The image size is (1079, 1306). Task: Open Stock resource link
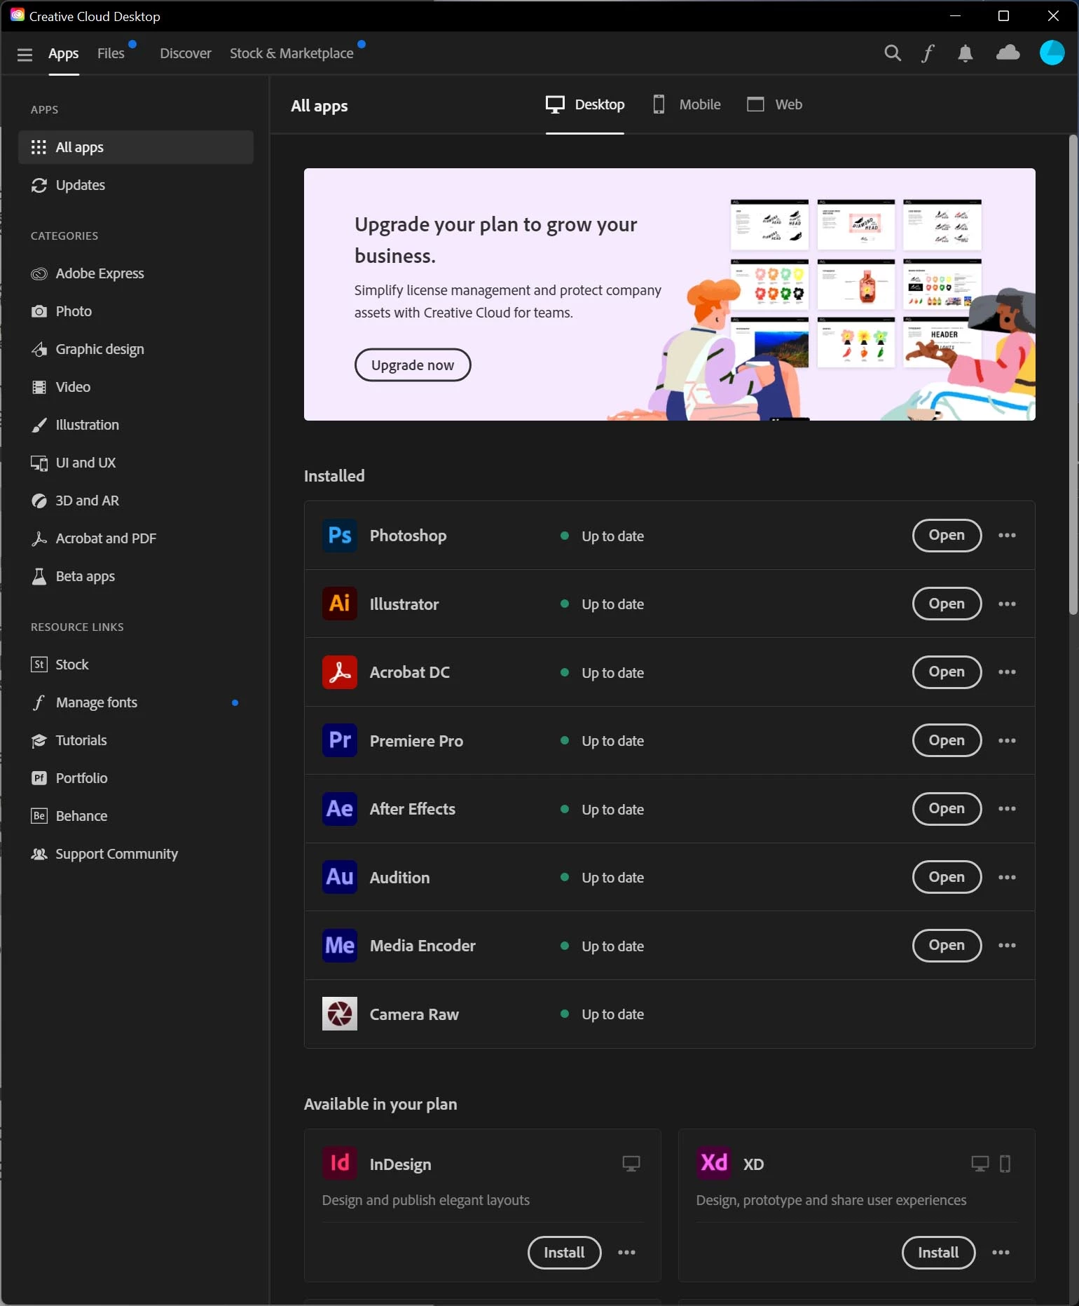(136, 665)
